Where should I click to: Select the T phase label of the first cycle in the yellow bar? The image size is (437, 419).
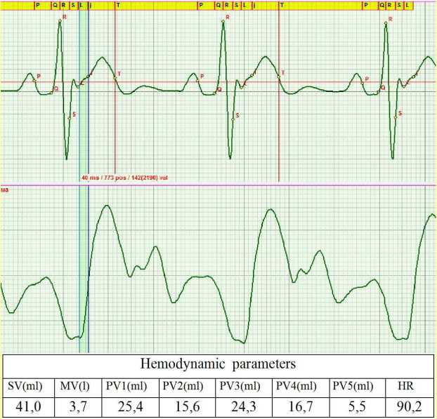pyautogui.click(x=119, y=6)
